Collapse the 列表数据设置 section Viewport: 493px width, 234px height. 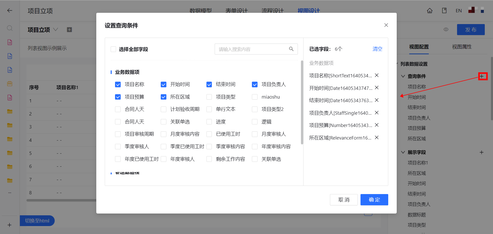[397, 64]
